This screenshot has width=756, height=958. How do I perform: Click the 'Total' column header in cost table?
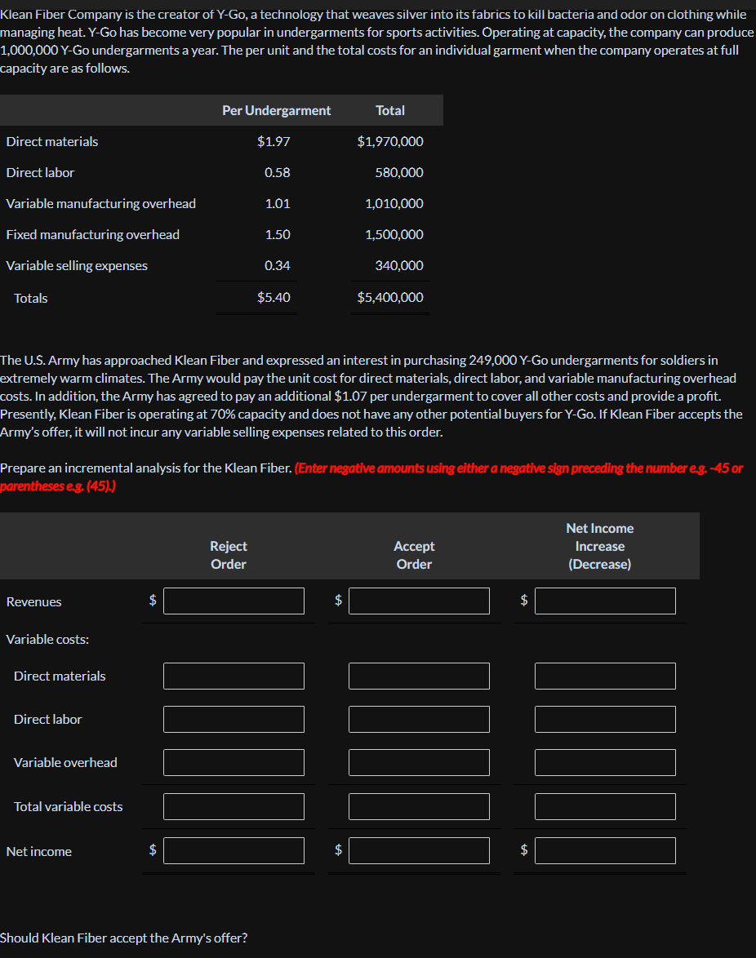(x=390, y=111)
